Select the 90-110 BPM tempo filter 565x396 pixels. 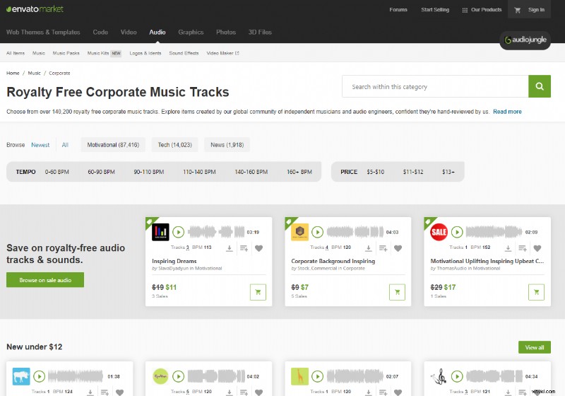(x=149, y=172)
